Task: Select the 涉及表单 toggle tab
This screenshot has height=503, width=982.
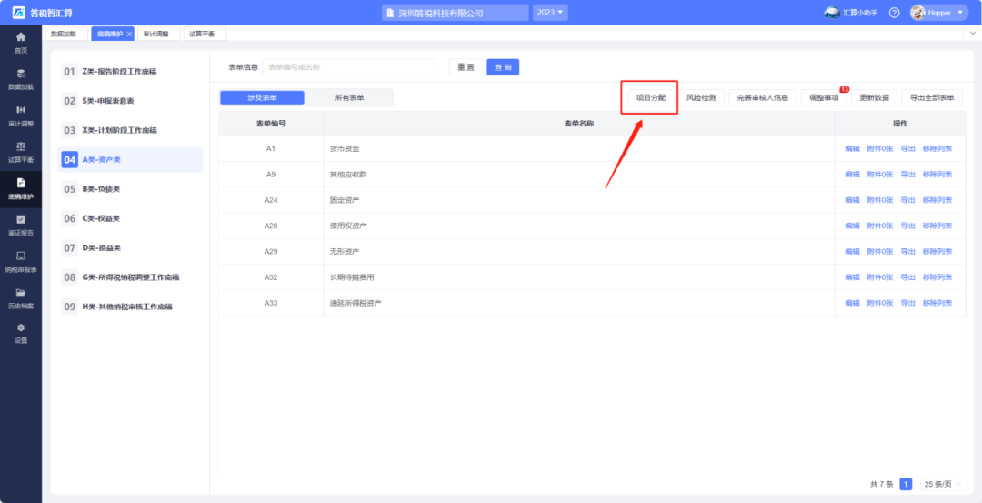Action: coord(262,97)
